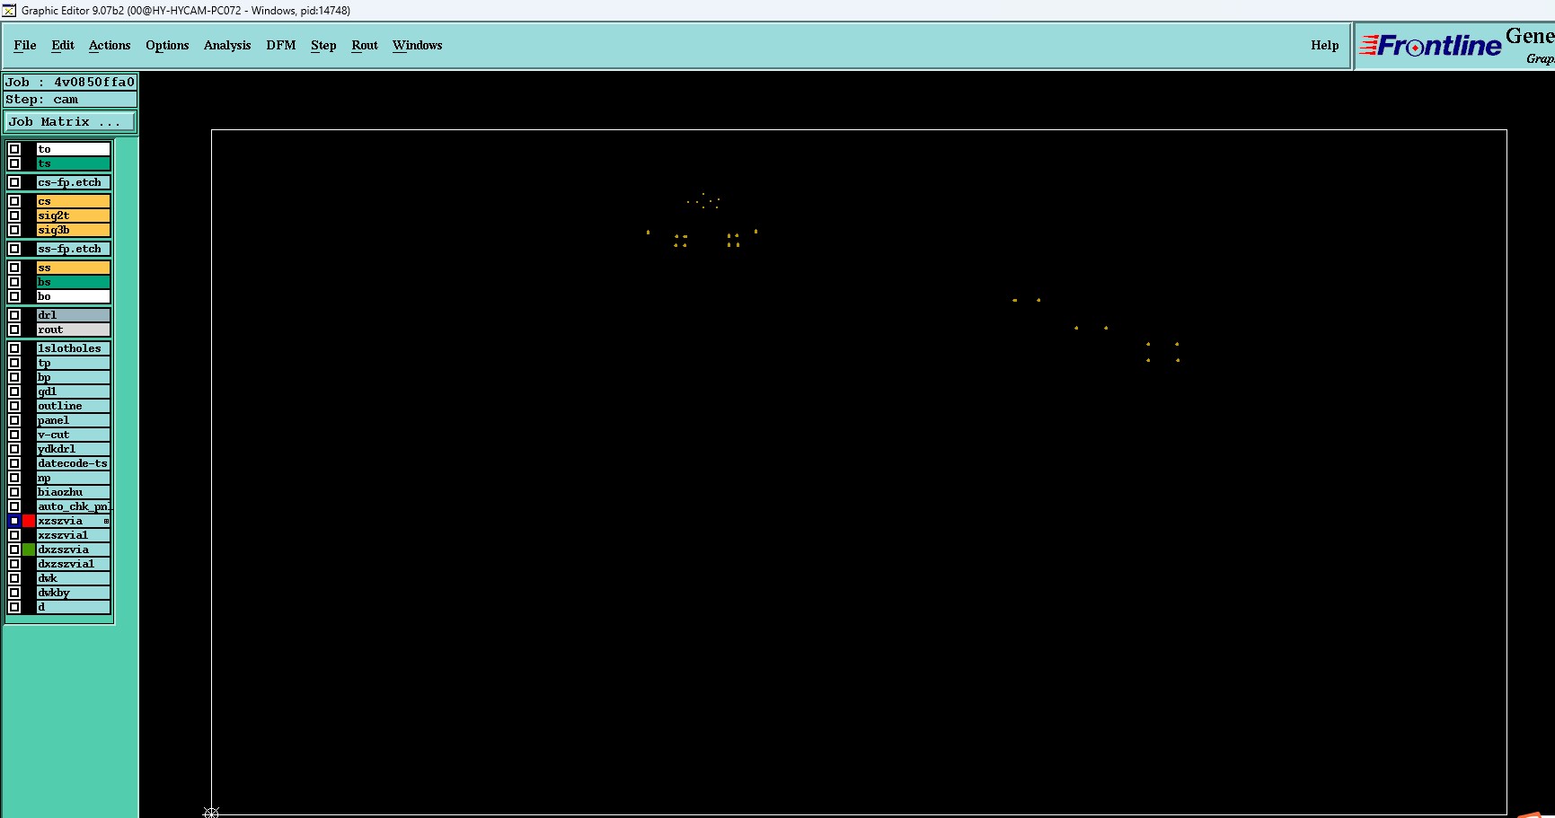
Task: Toggle display checkbox for rout layer
Action: click(x=14, y=330)
